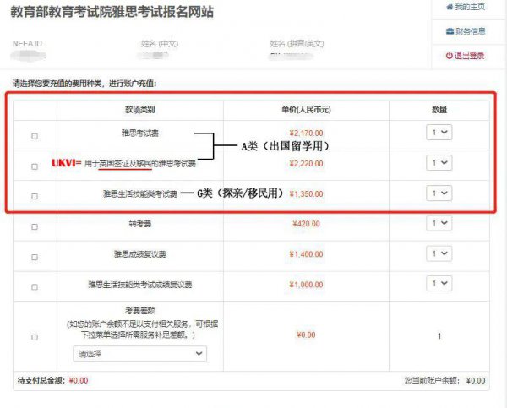
Task: Open quantity dropdown for 雅思考试费 row
Action: [439, 133]
